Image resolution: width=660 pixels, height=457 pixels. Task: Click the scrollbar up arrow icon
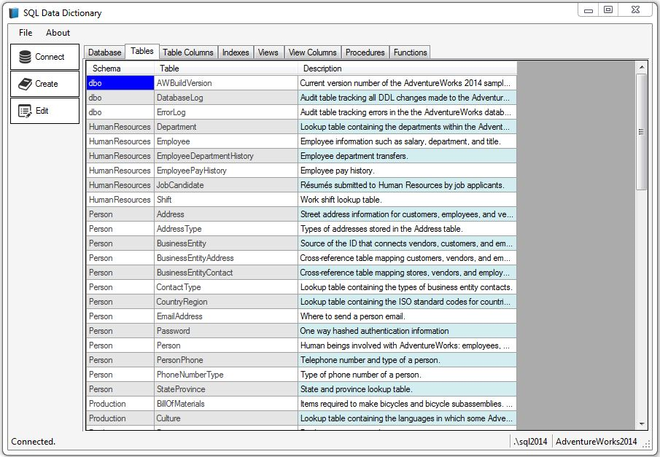642,67
